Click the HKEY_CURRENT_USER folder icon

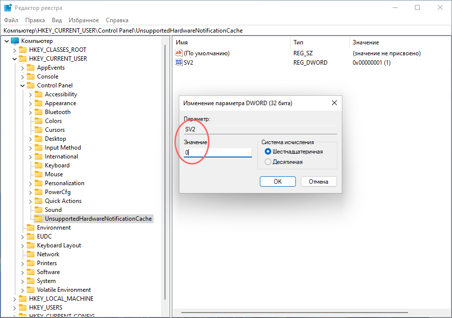23,59
